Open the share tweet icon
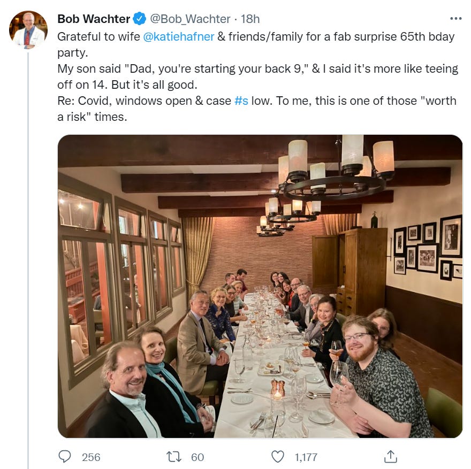Image resolution: width=471 pixels, height=469 pixels. [x=391, y=457]
